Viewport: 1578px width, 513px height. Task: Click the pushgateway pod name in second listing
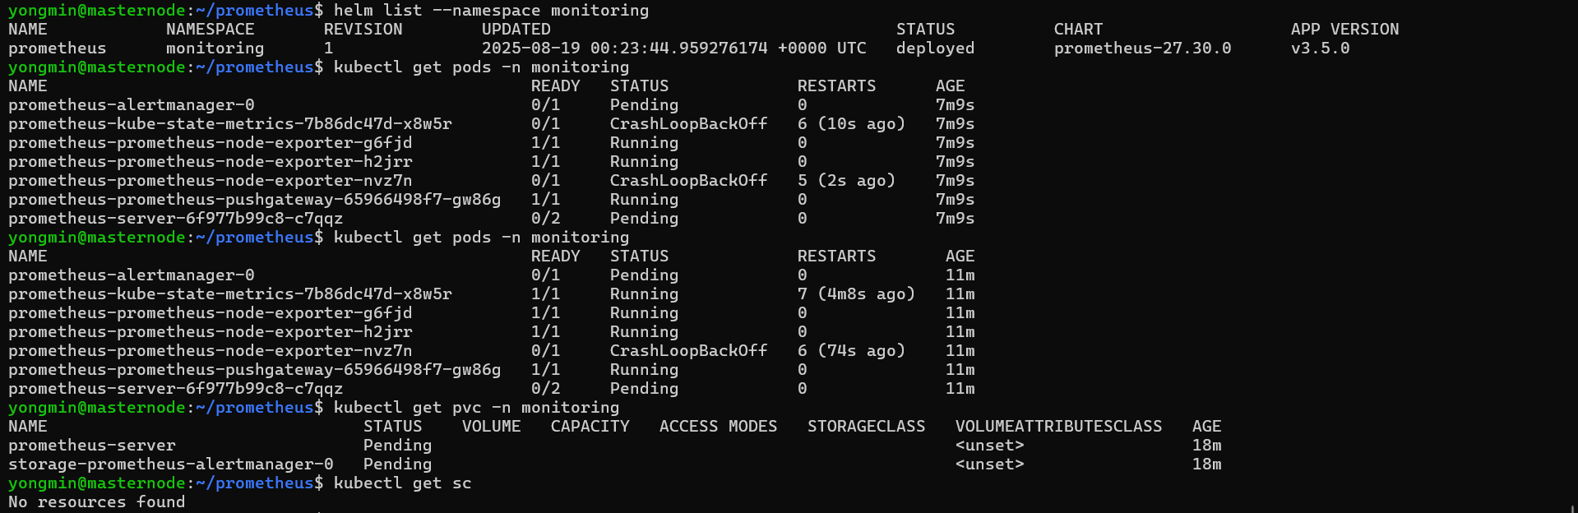point(254,370)
